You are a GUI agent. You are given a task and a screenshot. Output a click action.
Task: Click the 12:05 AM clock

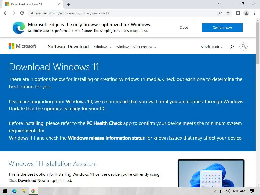coord(239,191)
